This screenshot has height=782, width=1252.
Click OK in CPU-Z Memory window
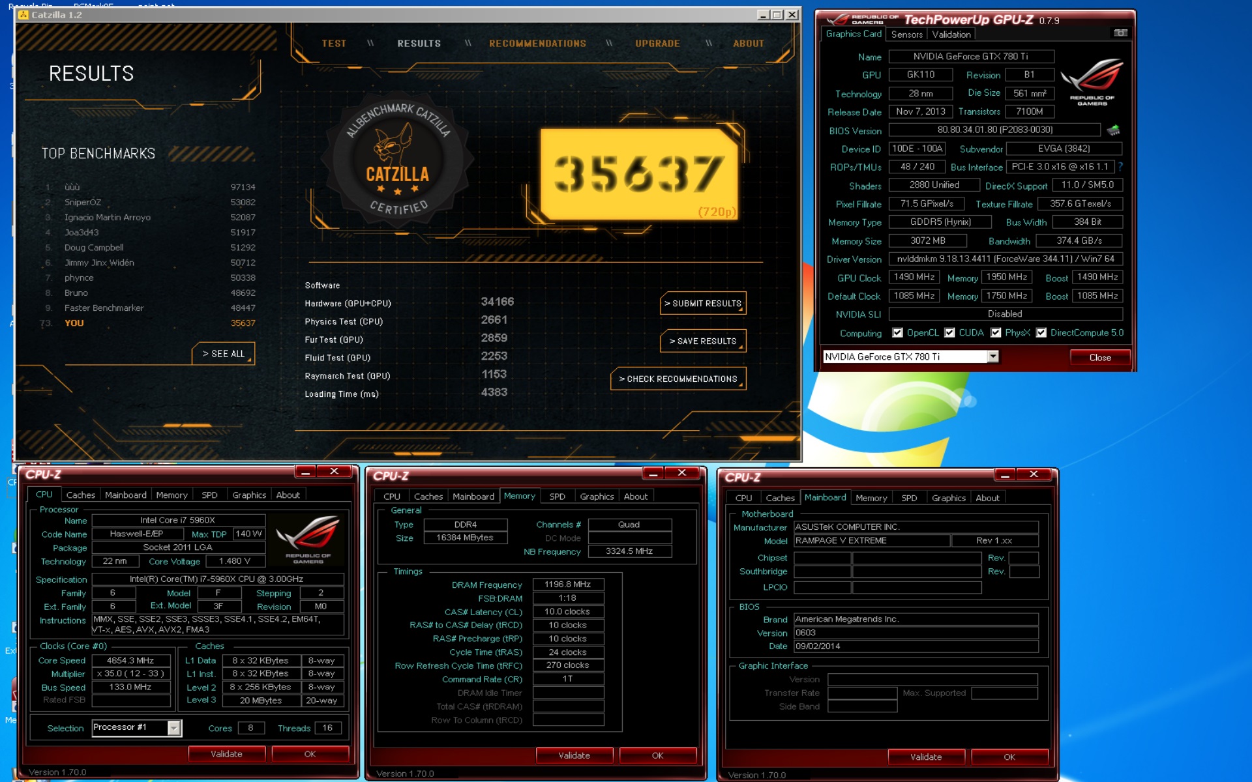coord(657,755)
